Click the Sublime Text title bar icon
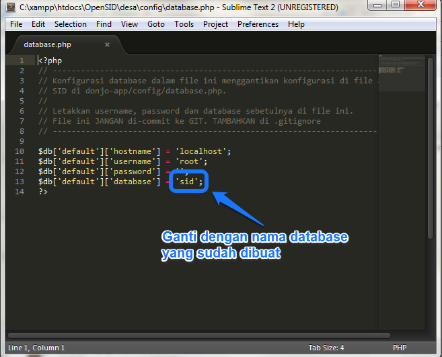Screen dimensions: 442x357 10,7
